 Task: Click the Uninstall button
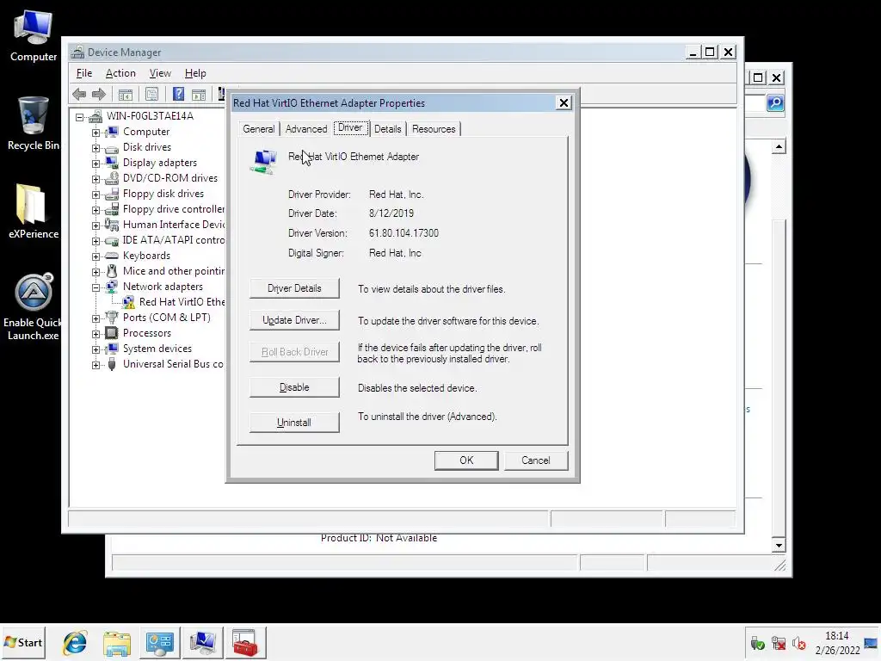click(294, 422)
